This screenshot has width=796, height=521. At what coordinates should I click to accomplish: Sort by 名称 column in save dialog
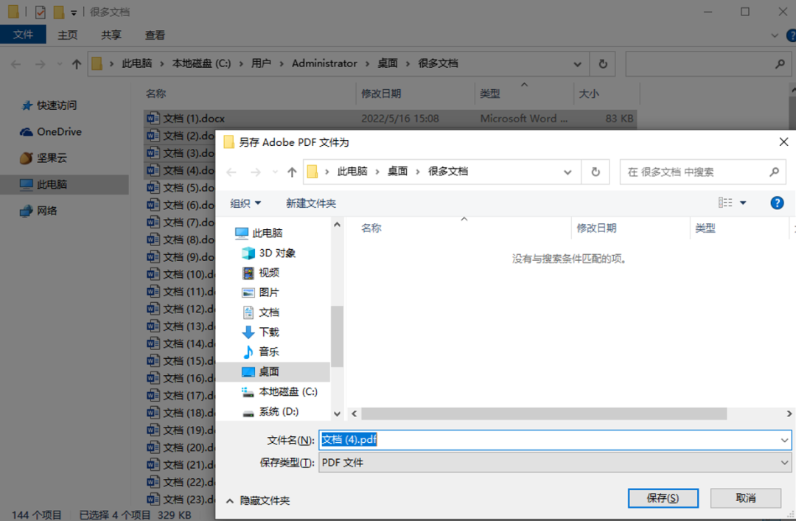[371, 228]
